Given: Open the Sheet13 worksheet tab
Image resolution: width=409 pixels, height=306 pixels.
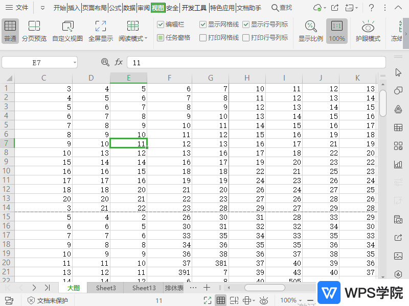Looking at the screenshot, I should 144,288.
